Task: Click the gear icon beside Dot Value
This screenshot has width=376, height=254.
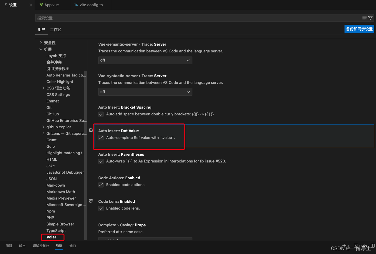Action: 91,130
